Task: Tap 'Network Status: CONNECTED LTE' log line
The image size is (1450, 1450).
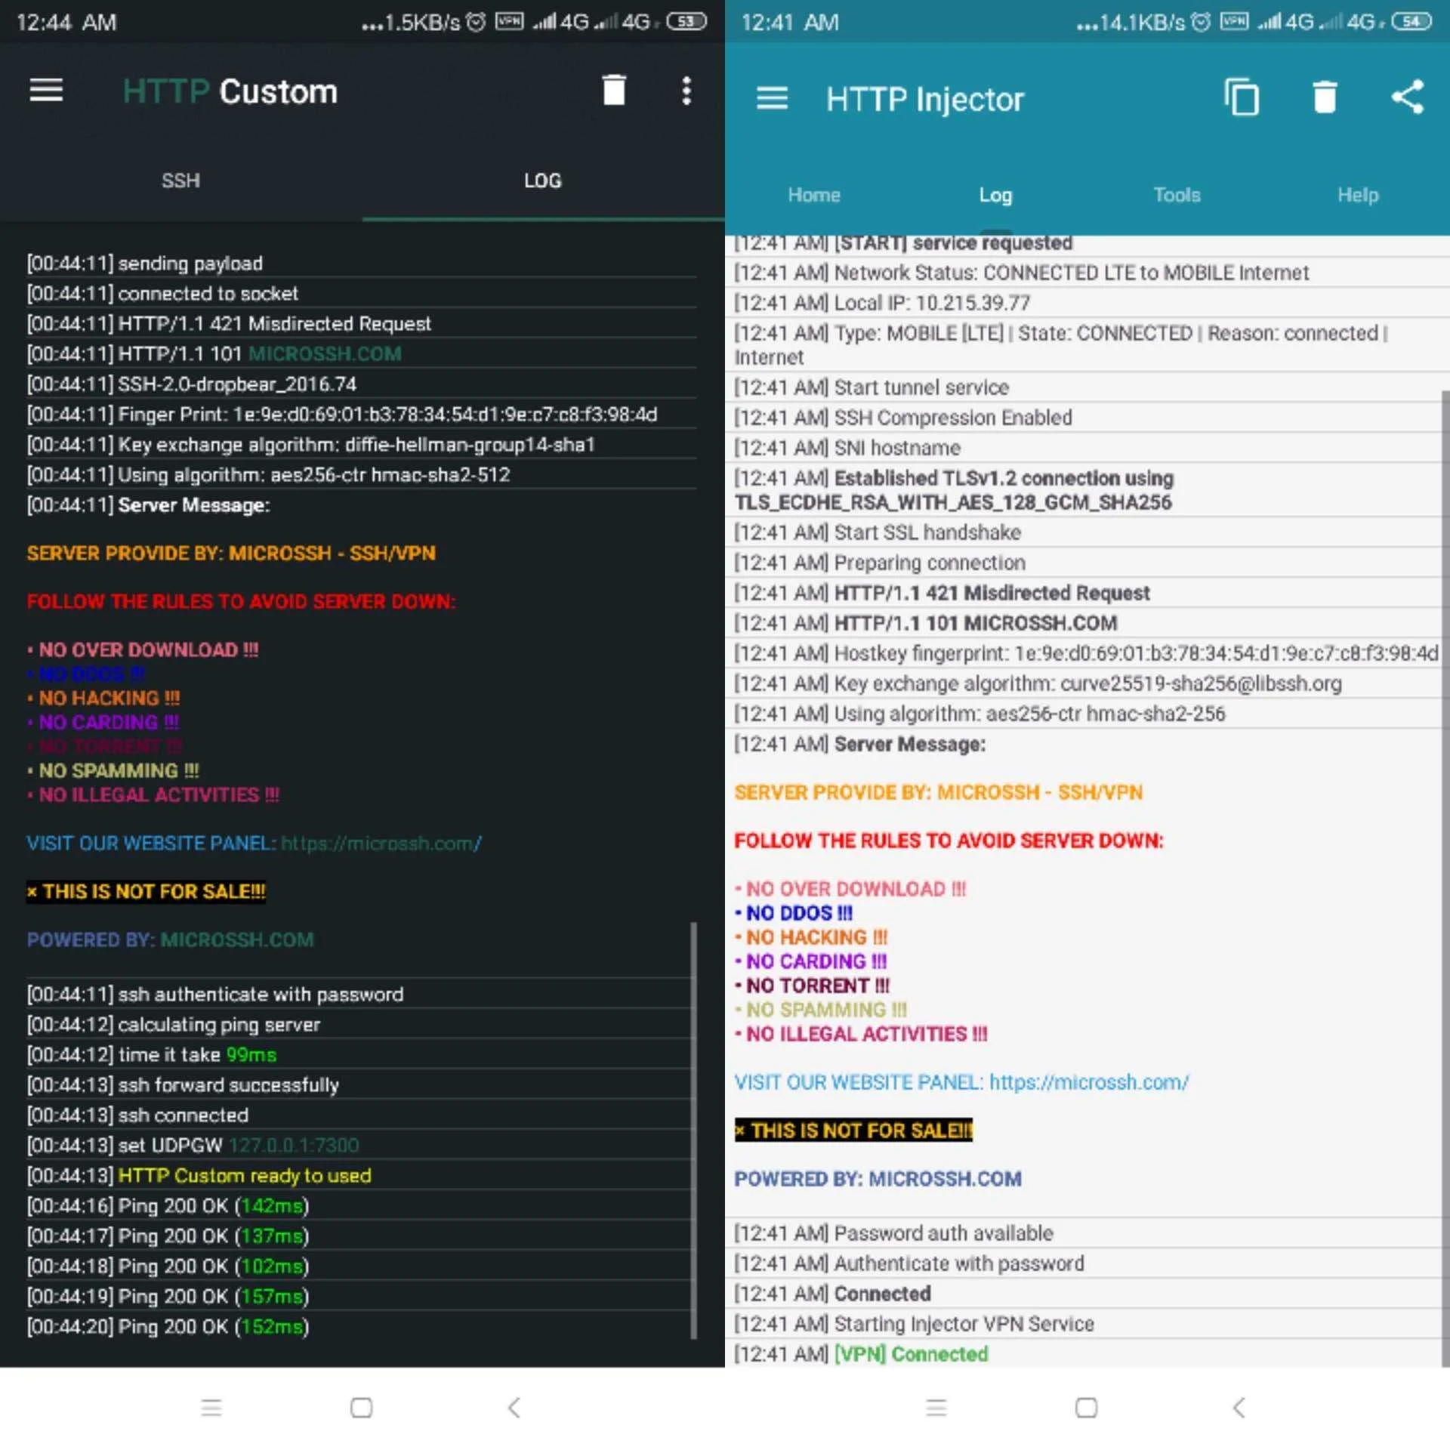Action: tap(1022, 273)
